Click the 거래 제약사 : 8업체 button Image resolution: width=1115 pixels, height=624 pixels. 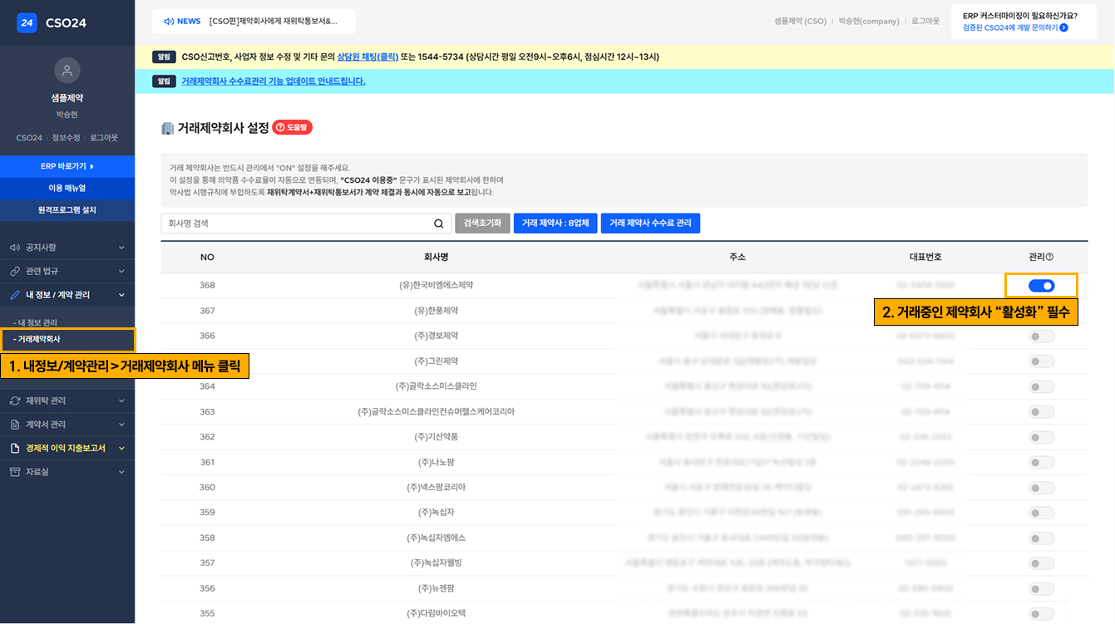click(x=555, y=224)
